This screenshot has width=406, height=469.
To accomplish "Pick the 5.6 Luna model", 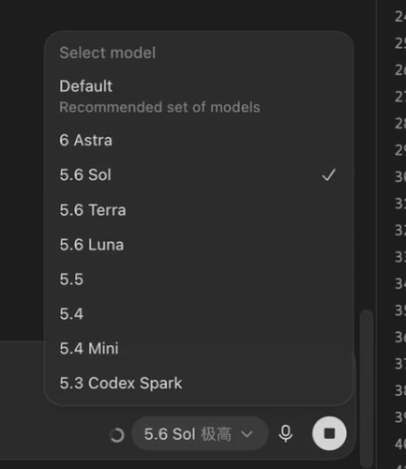I will [x=199, y=245].
